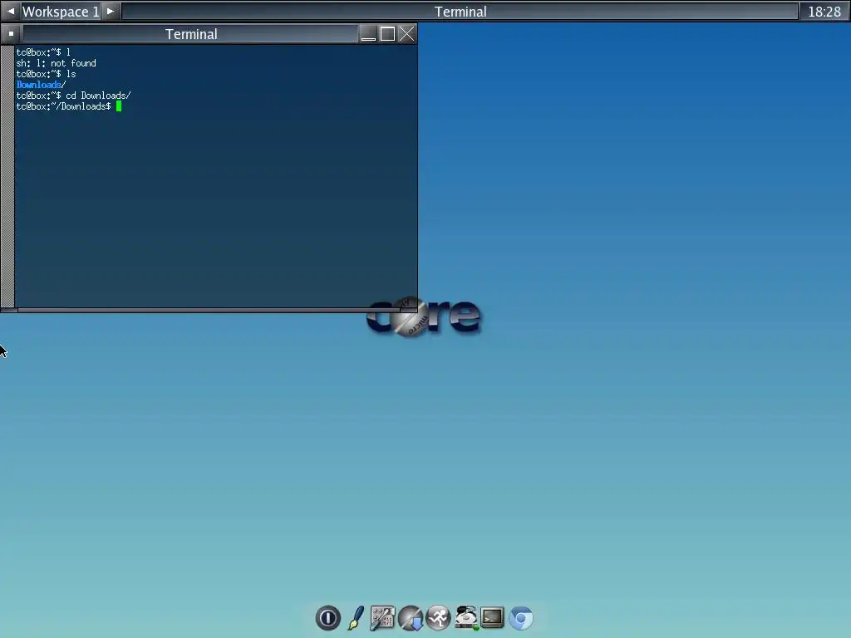Viewport: 851px width, 638px height.
Task: Open the Control Panel dock icon
Action: 382,618
